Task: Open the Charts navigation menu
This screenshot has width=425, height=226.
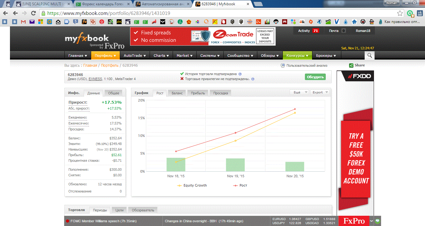Action: [161, 56]
